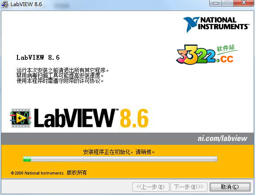Click the Cancel button 取消(C)

(x=230, y=187)
